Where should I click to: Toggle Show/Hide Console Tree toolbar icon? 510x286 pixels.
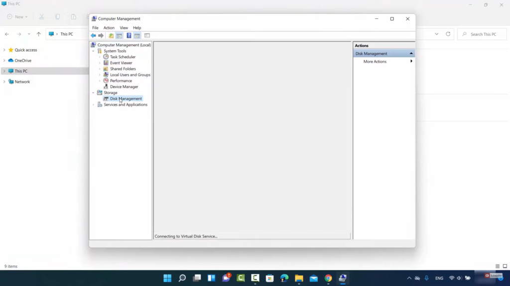click(119, 36)
